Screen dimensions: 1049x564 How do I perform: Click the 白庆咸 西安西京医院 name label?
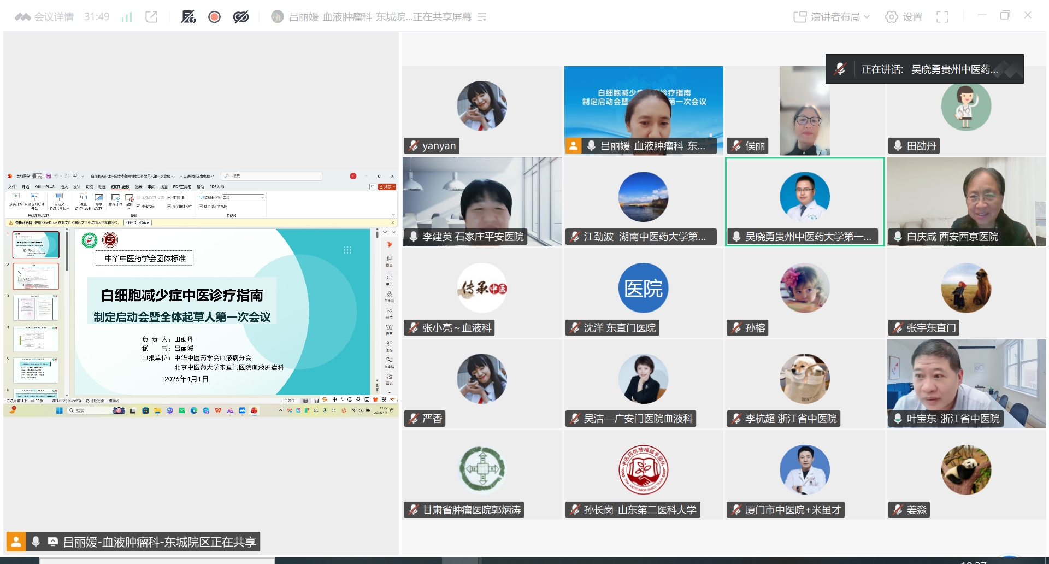[952, 237]
